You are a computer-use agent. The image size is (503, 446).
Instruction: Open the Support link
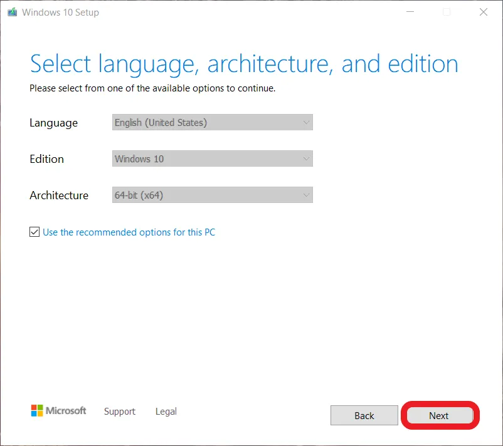[x=119, y=412]
